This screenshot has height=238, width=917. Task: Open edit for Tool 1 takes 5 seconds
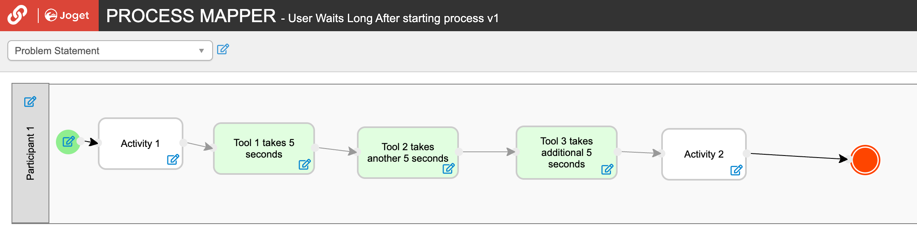[x=305, y=165]
